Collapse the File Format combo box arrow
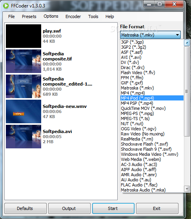 pyautogui.click(x=177, y=35)
